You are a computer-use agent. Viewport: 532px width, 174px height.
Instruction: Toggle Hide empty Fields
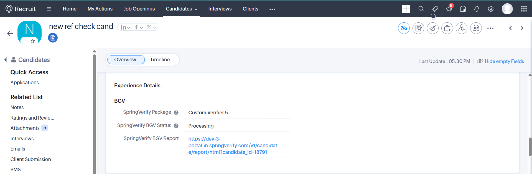500,61
